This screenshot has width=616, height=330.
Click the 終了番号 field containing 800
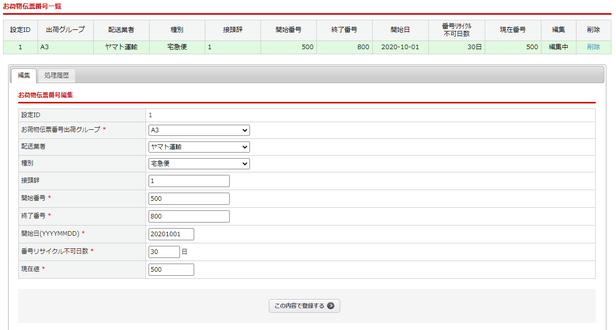point(189,216)
